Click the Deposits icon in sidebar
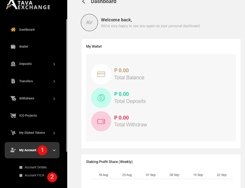 (x=13, y=64)
